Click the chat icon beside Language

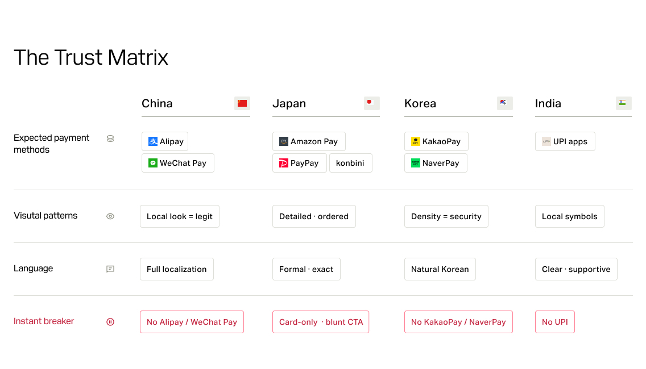click(x=110, y=269)
